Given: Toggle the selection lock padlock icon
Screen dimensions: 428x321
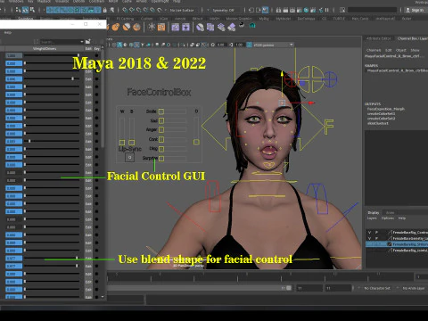Looking at the screenshot, I should (104, 10).
